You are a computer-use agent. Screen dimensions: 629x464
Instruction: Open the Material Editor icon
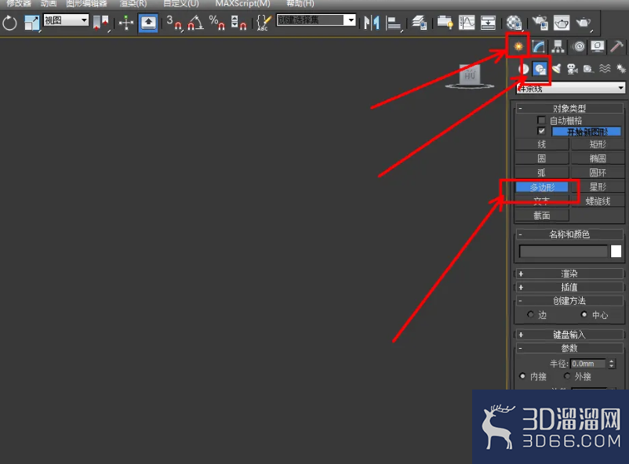(514, 23)
